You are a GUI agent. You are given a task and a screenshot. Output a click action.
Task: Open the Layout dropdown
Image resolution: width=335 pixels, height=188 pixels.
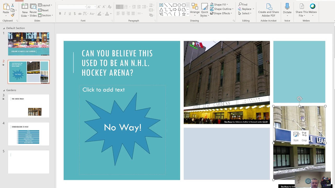click(x=45, y=5)
